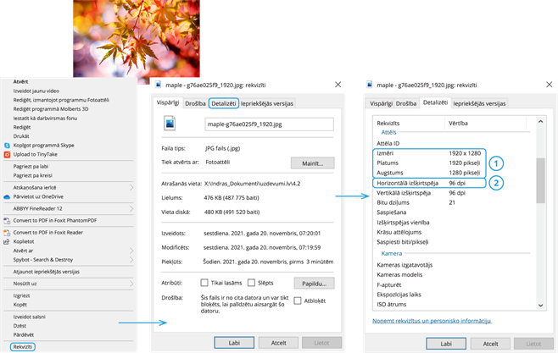Click the file name text field
The width and height of the screenshot is (558, 353).
pos(269,124)
